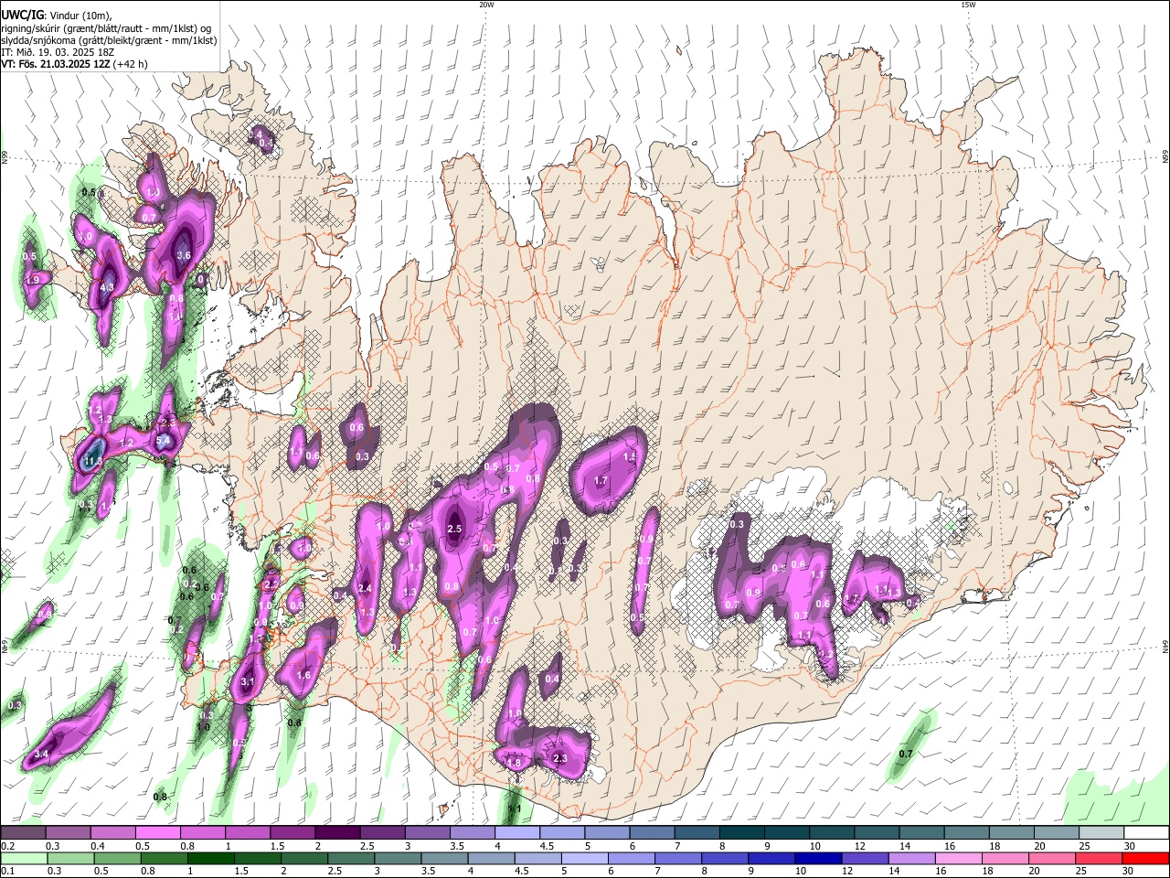Select the "slydda/snjókoma" legend description line
This screenshot has height=878, width=1170.
coord(109,40)
